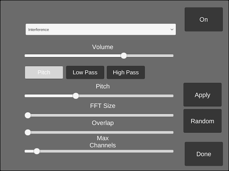Click the Max Channels slider handle
The height and width of the screenshot is (171, 229).
37,151
